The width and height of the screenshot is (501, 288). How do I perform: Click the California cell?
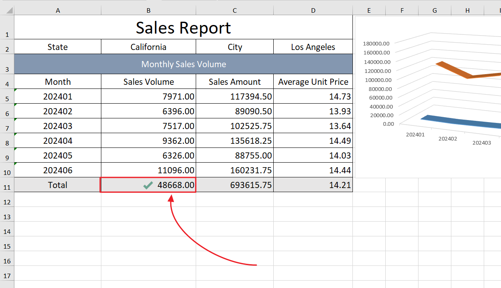149,47
